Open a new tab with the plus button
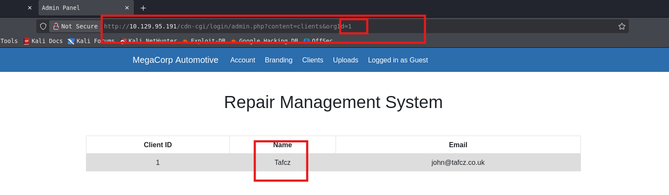Viewport: 669px width, 195px height. (143, 8)
